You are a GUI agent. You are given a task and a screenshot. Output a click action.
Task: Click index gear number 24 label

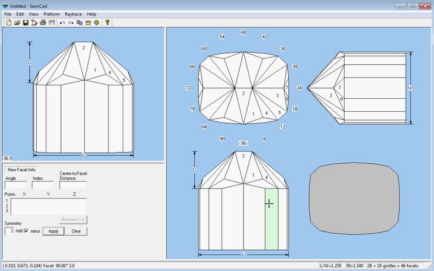[x=299, y=88]
